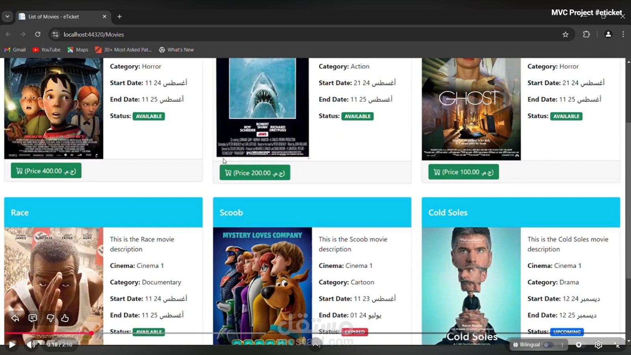
Task: Expand the chevron-up panel at bottom center
Action: click(315, 345)
